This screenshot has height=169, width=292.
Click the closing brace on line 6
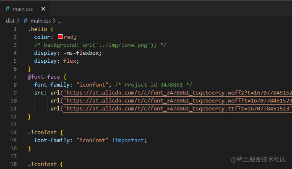29,69
